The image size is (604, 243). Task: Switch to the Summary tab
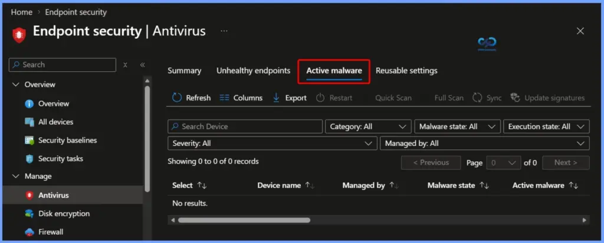[185, 71]
